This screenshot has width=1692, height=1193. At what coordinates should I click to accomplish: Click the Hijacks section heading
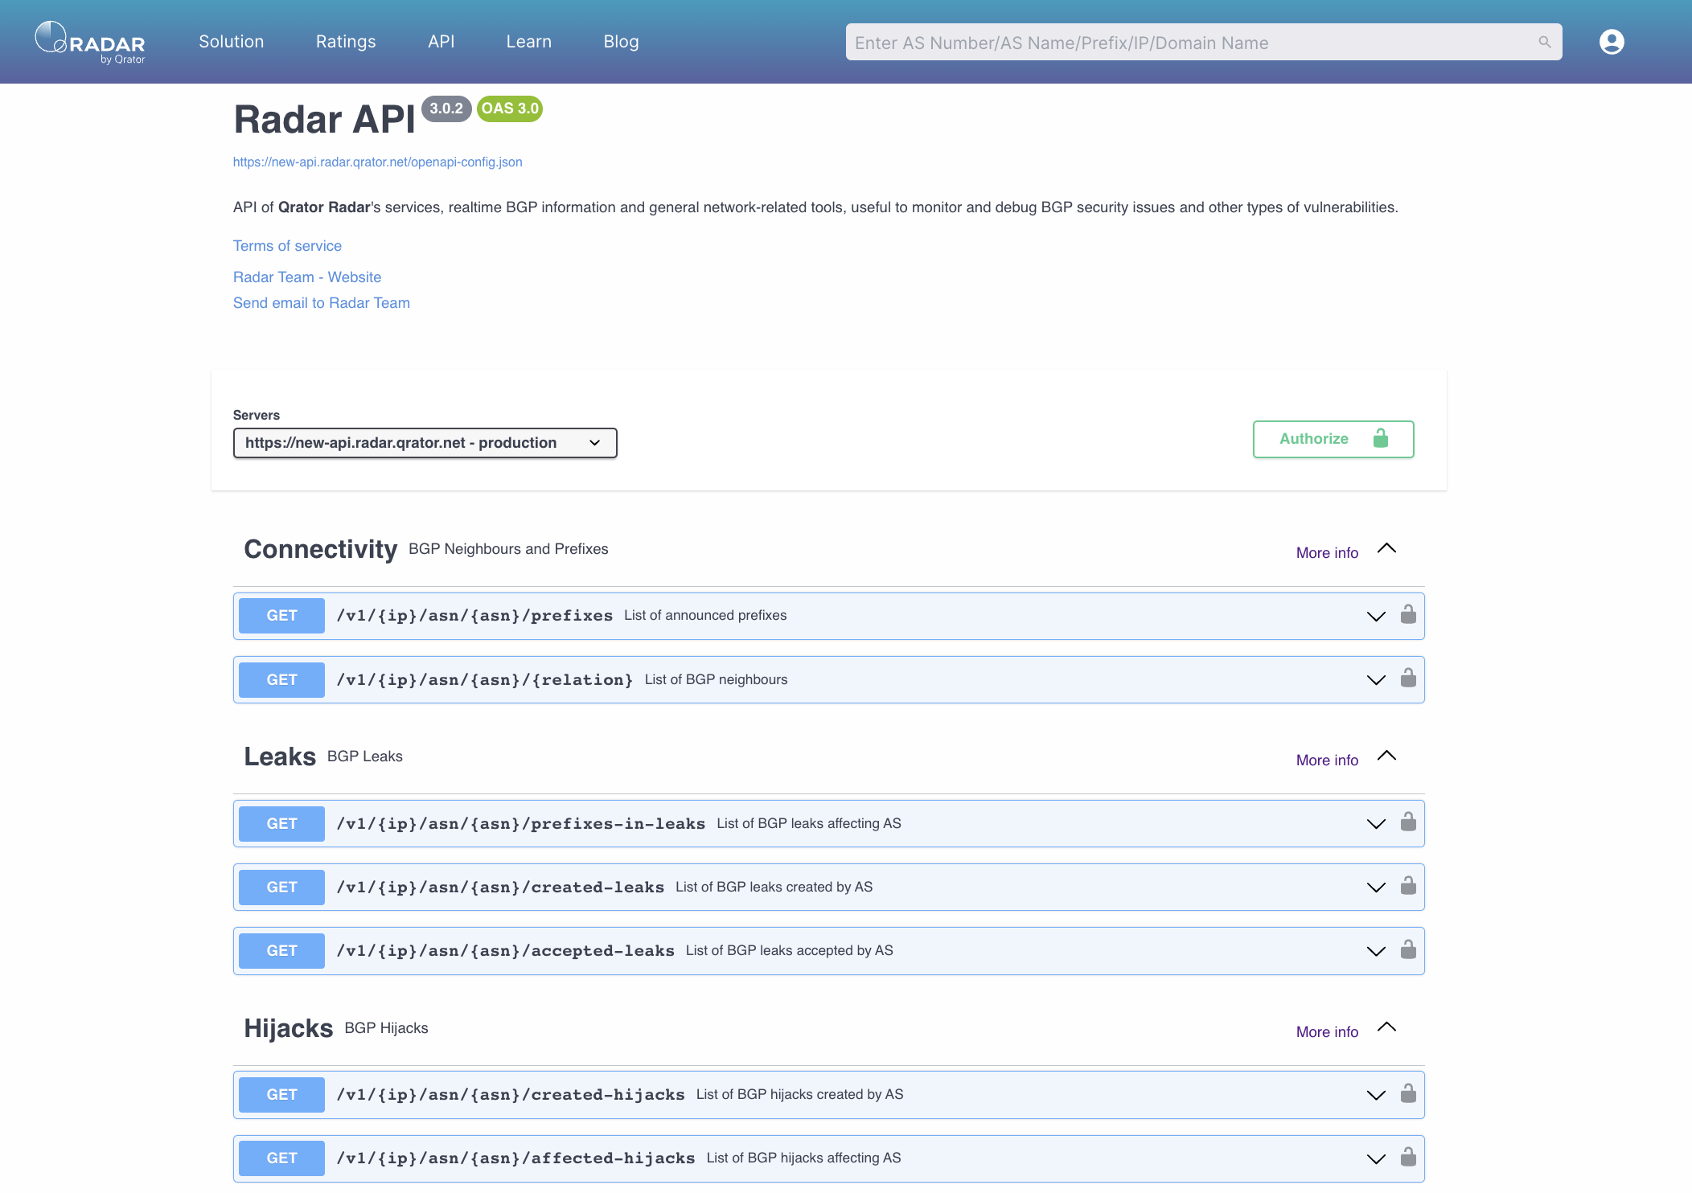tap(288, 1028)
